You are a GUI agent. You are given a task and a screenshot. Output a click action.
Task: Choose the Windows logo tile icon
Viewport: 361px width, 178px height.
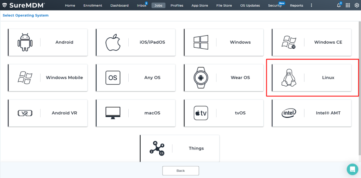point(201,42)
